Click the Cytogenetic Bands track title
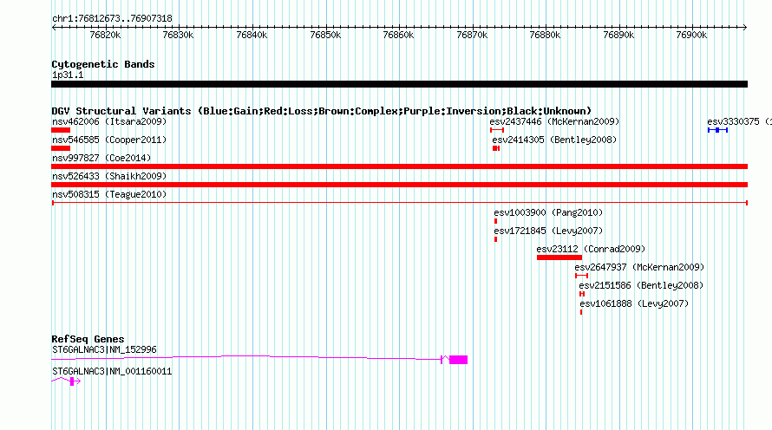Screen dimensions: 772x430 (x=103, y=64)
